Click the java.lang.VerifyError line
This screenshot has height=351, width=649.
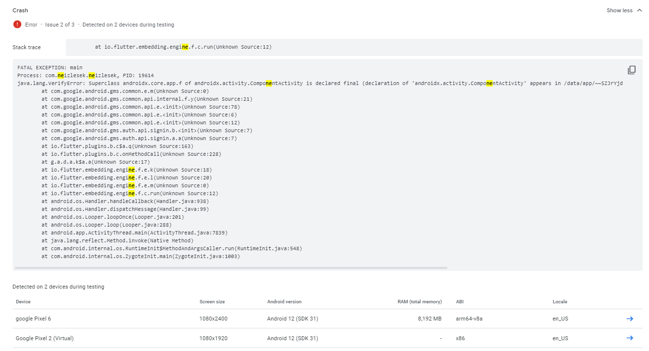coord(320,83)
